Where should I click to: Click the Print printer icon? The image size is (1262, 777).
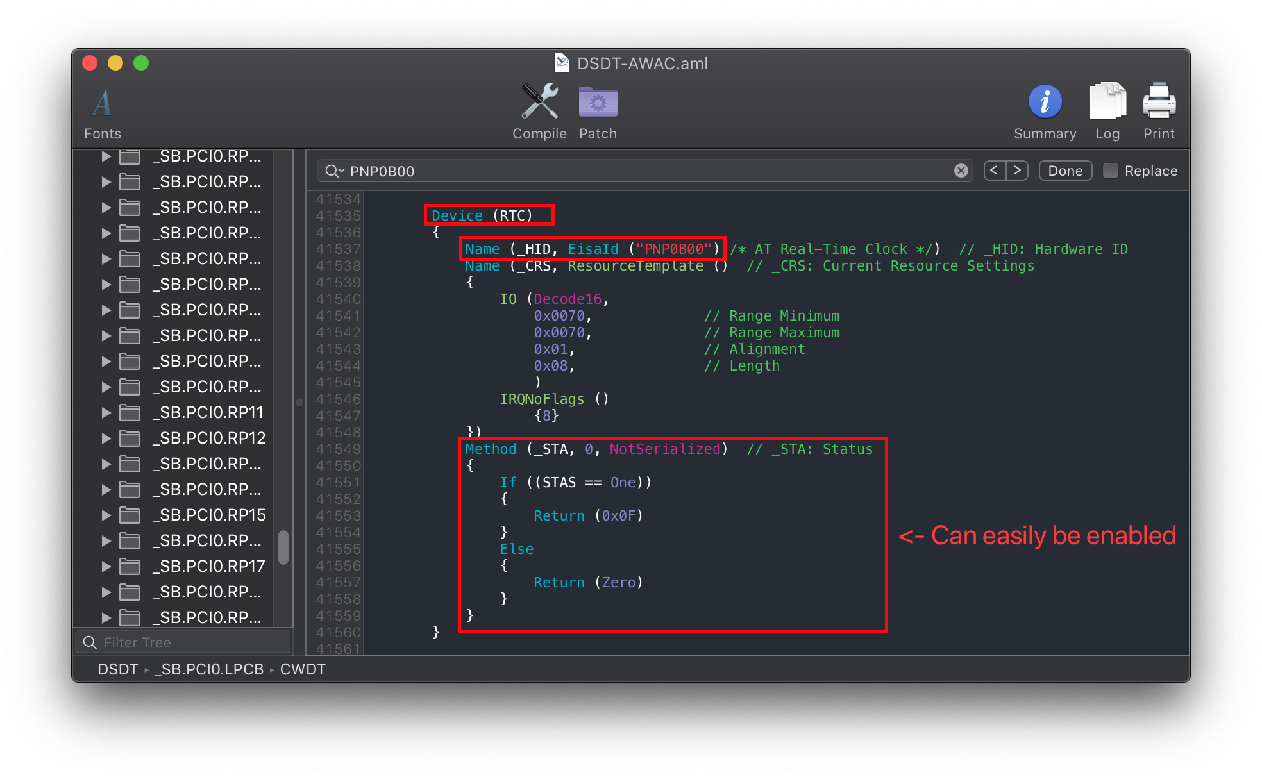(1159, 102)
